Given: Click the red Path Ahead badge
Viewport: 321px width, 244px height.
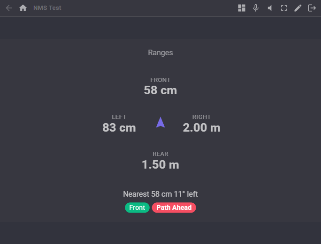Looking at the screenshot, I should point(174,207).
